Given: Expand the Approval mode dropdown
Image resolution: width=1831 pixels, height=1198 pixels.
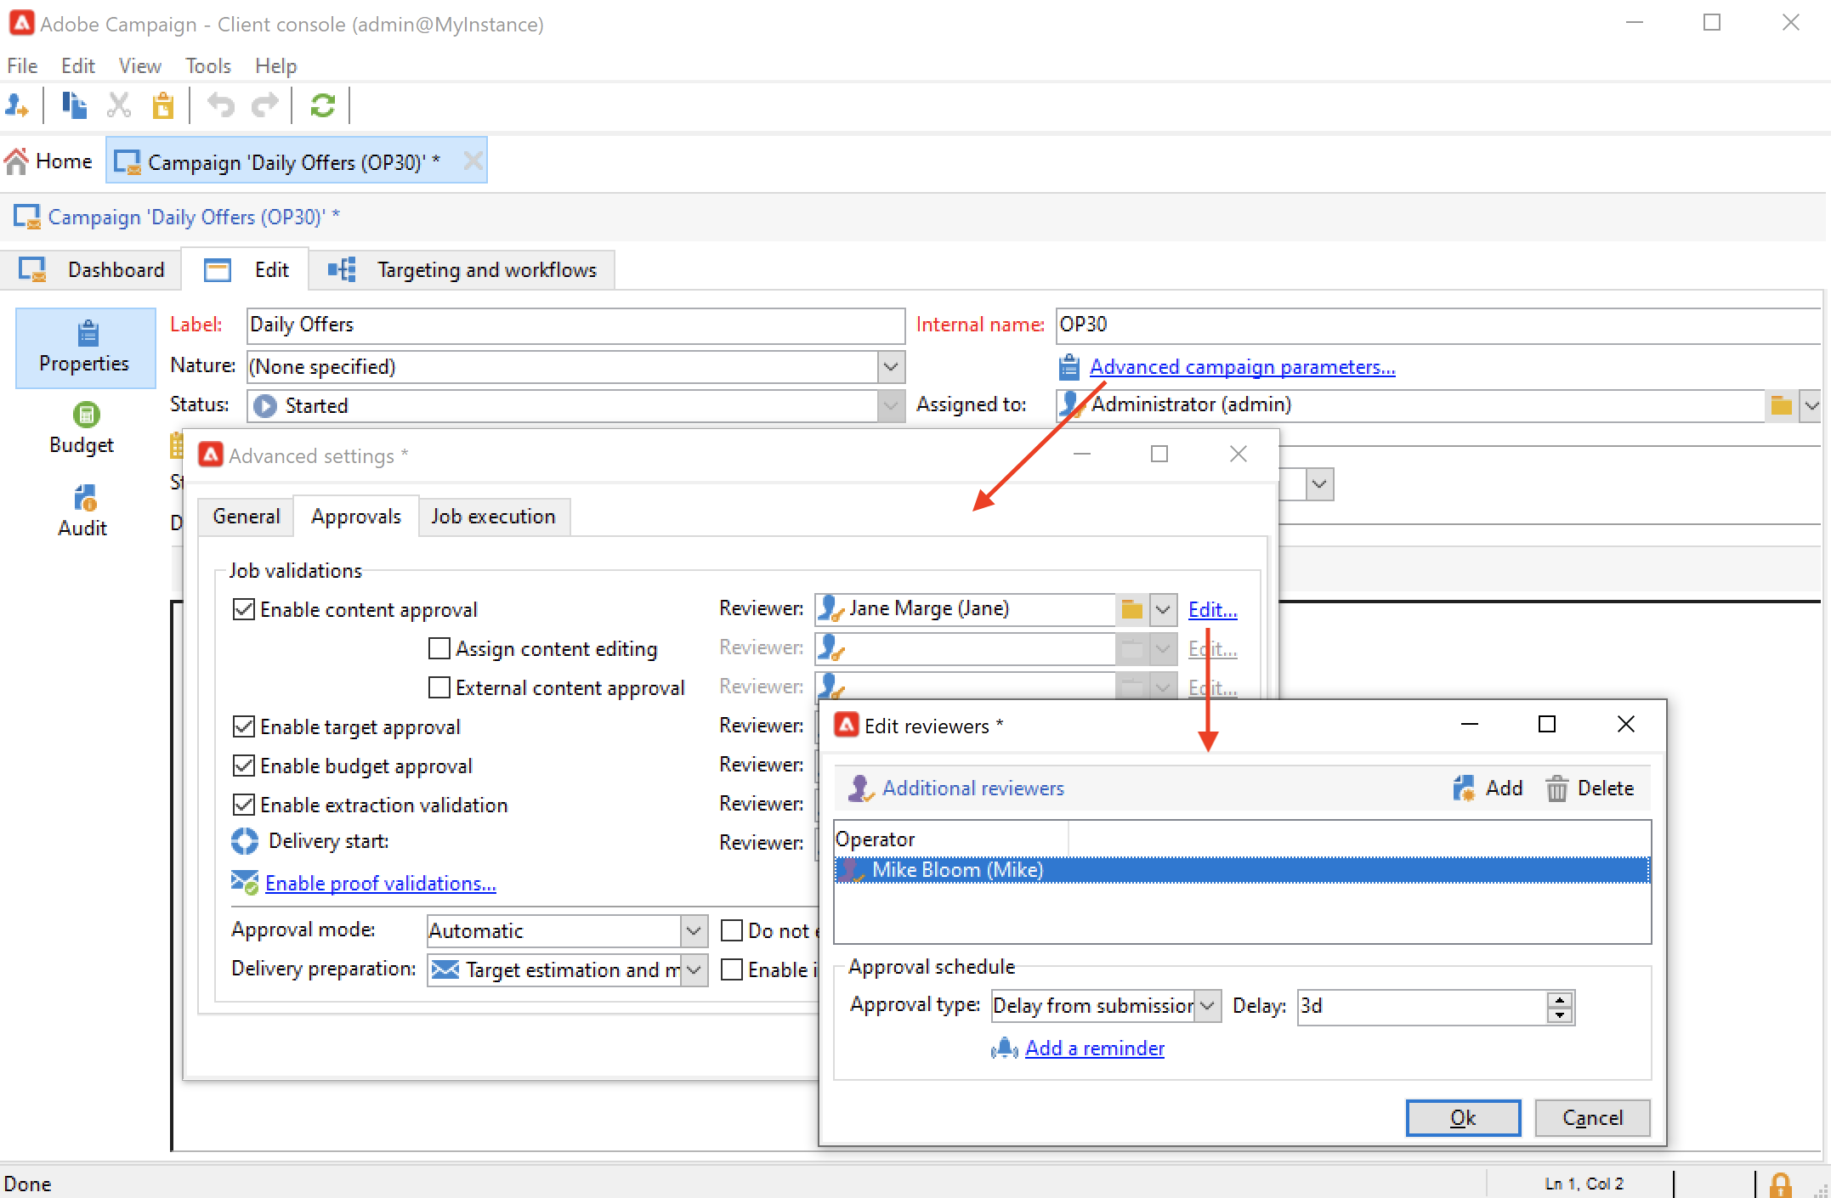Looking at the screenshot, I should click(x=694, y=931).
